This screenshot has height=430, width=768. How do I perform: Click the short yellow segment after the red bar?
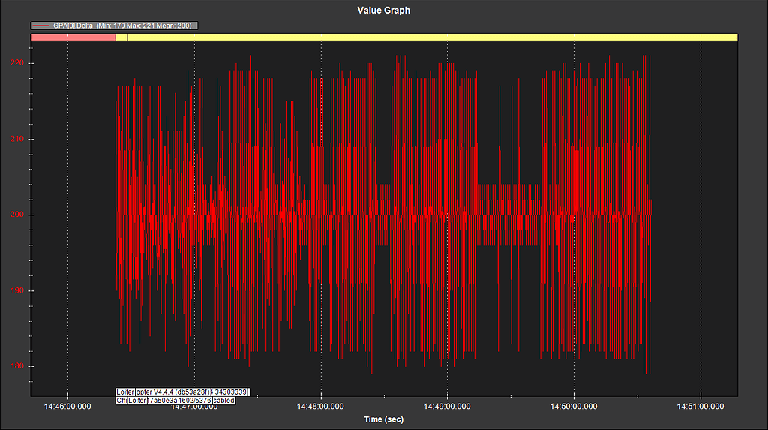tap(121, 37)
